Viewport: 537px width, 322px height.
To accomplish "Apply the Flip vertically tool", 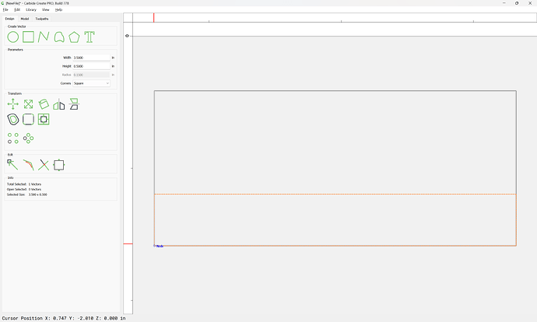I will coord(74,104).
